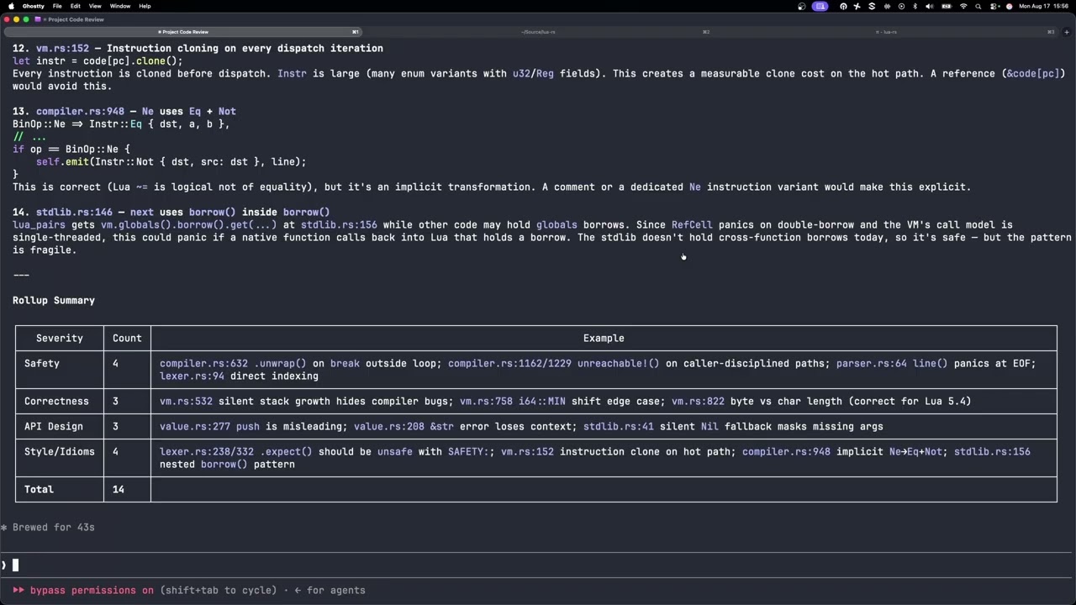Click the 'Example' table header
Screen dimensions: 1076x605
coord(604,338)
